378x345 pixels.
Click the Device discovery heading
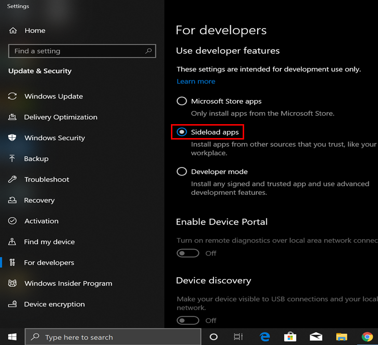pos(214,281)
